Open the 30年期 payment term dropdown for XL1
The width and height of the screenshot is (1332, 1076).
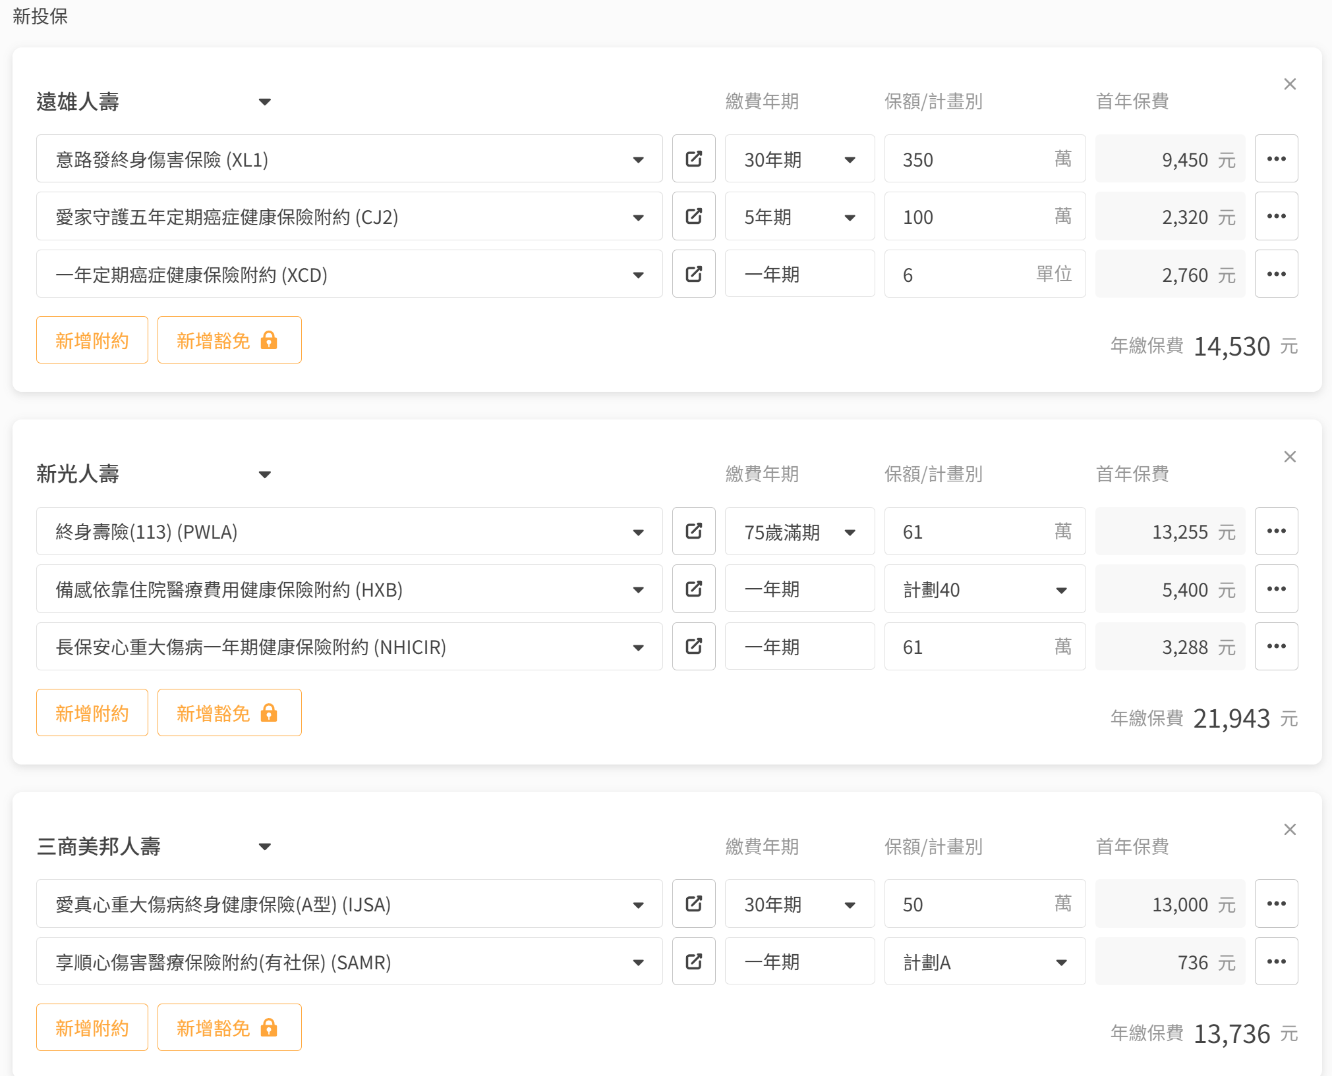[x=799, y=159]
